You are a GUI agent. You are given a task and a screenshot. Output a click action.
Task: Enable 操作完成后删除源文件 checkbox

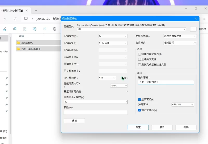pyautogui.click(x=139, y=65)
